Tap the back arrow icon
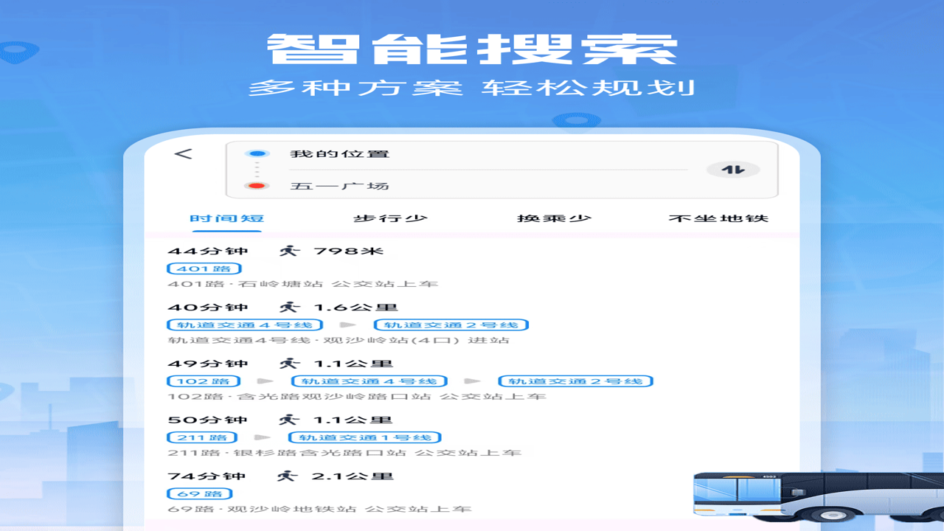The width and height of the screenshot is (944, 531). click(x=183, y=154)
